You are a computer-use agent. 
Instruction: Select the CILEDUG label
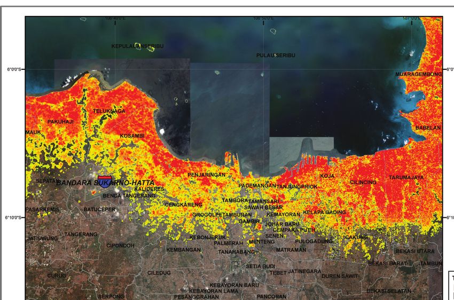(159, 273)
